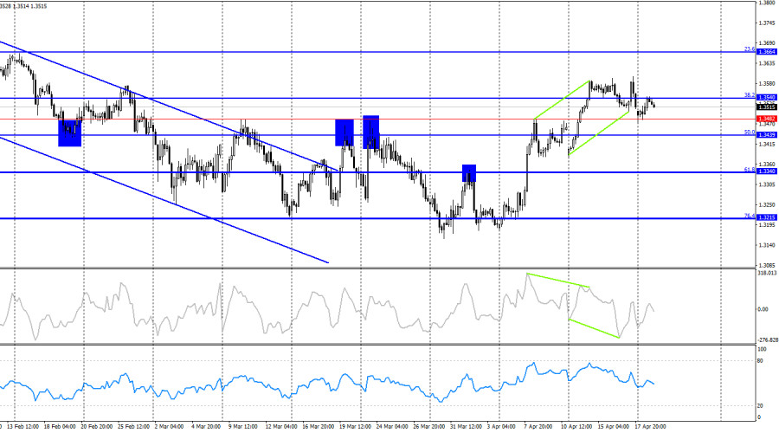779x433 pixels.
Task: Click the 1.3690 price scale value
Action: click(x=767, y=43)
